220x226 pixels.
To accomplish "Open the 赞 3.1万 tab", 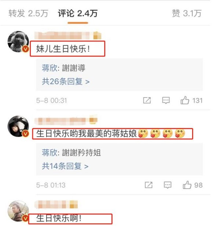I will 187,14.
